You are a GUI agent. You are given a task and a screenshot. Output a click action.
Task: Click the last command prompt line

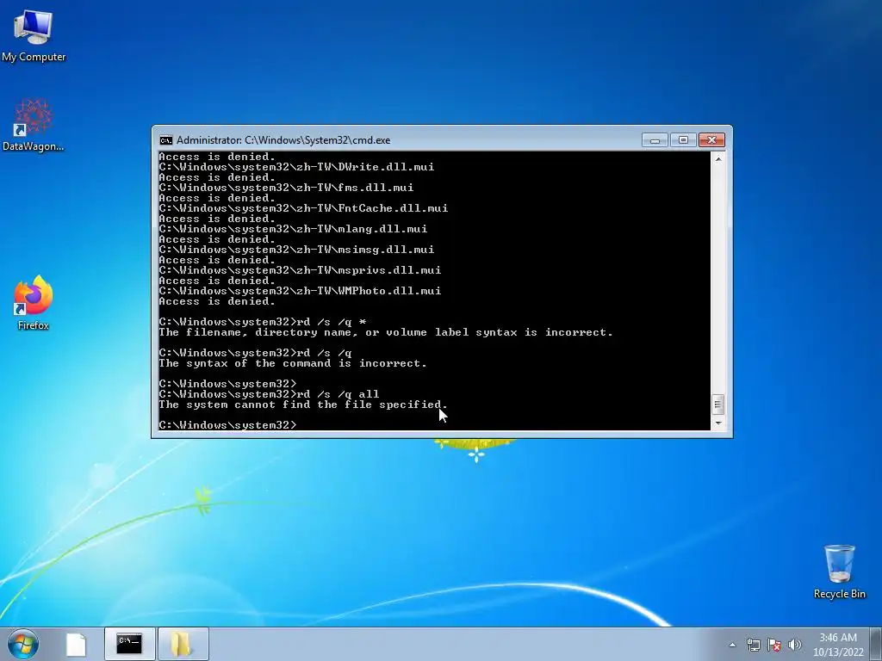point(227,425)
